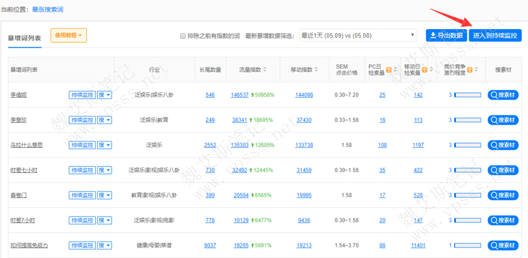Sort by 移动指数 column arrows
528x258 pixels.
[x=316, y=70]
